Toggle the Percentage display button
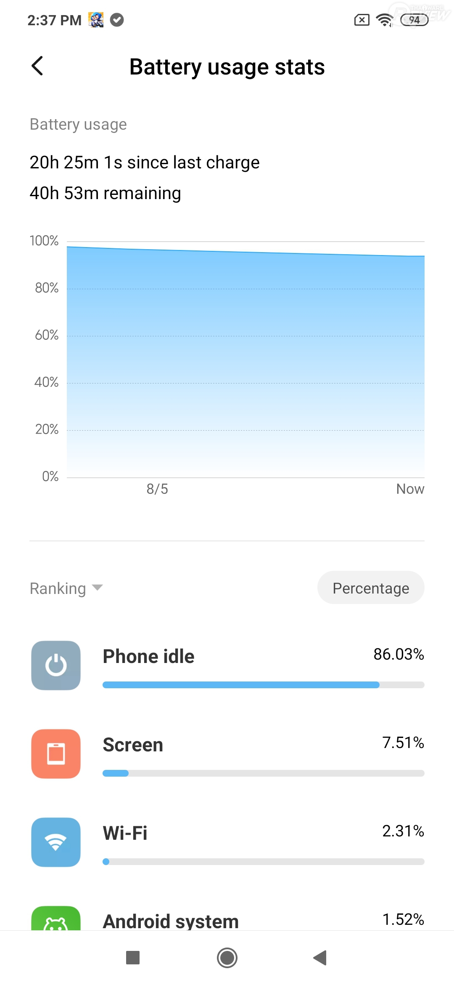The height and width of the screenshot is (985, 454). click(x=371, y=588)
